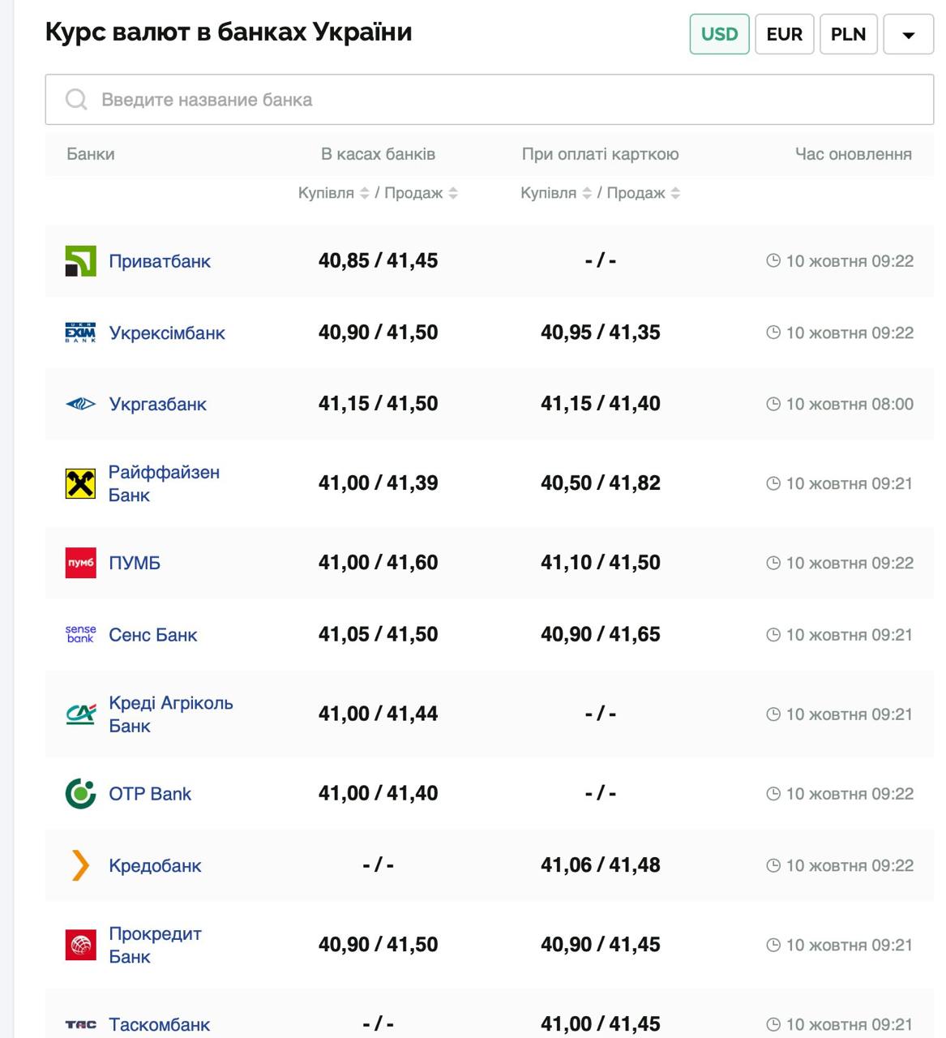Click the Kredobank orange arrow logo

[x=80, y=865]
